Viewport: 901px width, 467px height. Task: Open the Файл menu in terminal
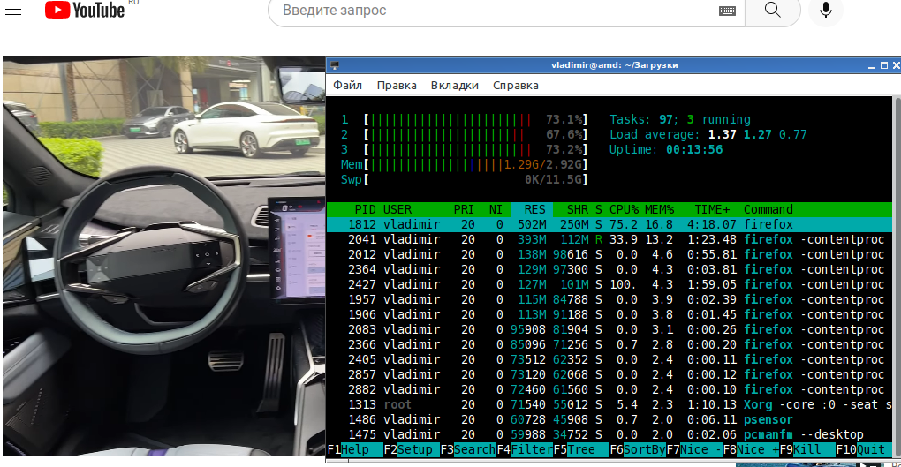point(347,85)
